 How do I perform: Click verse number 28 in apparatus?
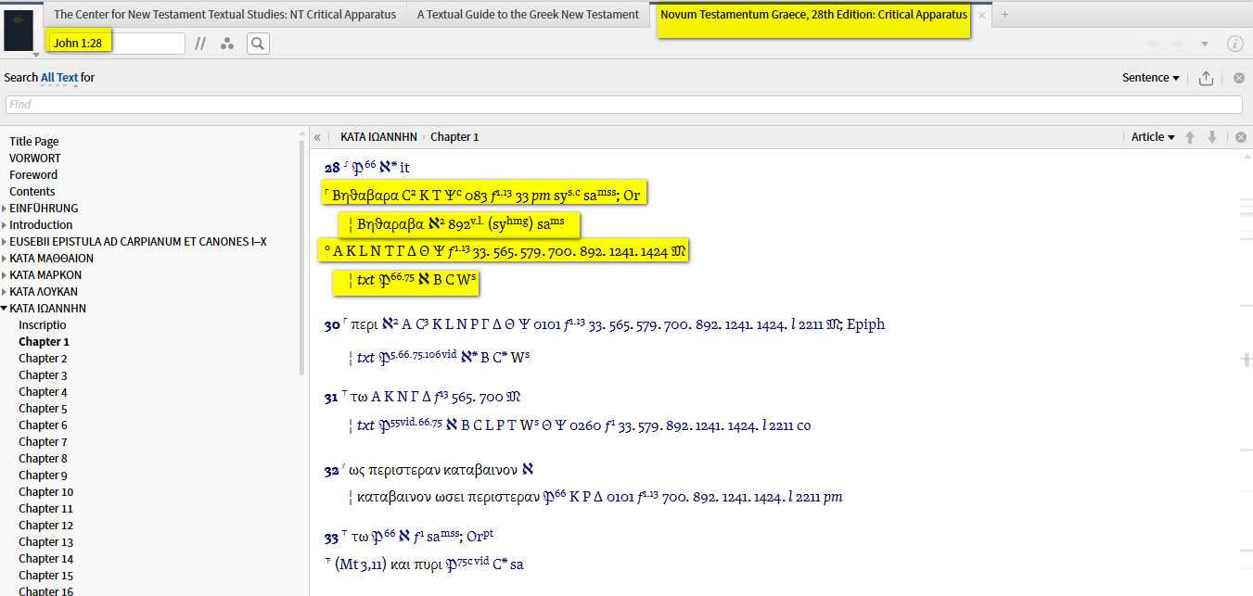332,168
